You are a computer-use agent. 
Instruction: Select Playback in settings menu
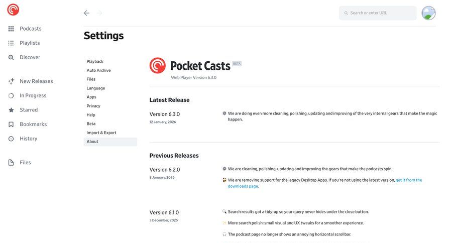click(95, 61)
